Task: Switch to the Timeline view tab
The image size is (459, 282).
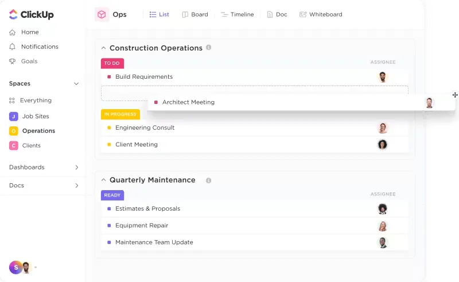Action: [237, 14]
